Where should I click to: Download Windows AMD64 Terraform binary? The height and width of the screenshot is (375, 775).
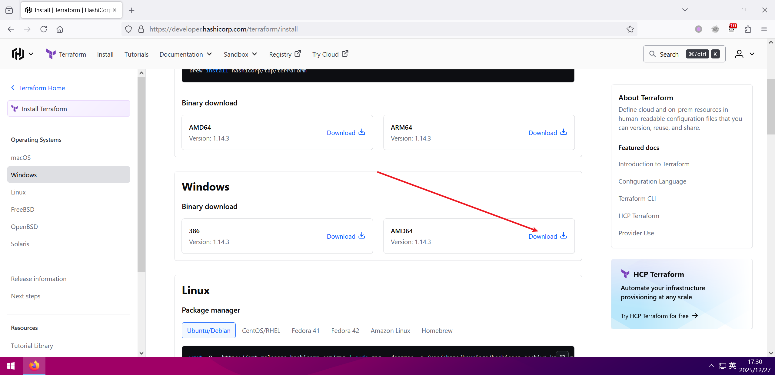click(547, 236)
